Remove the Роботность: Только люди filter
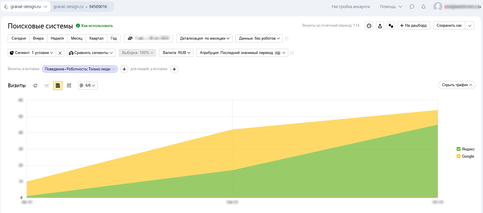Image resolution: width=483 pixels, height=213 pixels. pyautogui.click(x=114, y=69)
